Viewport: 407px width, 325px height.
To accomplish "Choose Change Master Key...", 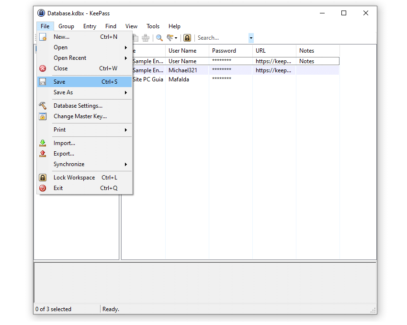I will [85, 116].
